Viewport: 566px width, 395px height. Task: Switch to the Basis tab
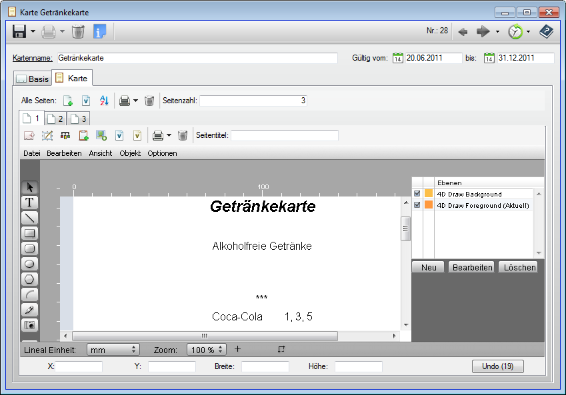(x=33, y=78)
